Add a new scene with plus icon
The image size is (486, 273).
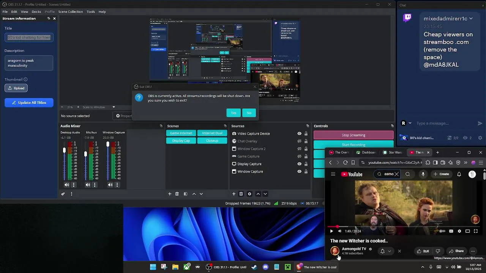(x=170, y=194)
